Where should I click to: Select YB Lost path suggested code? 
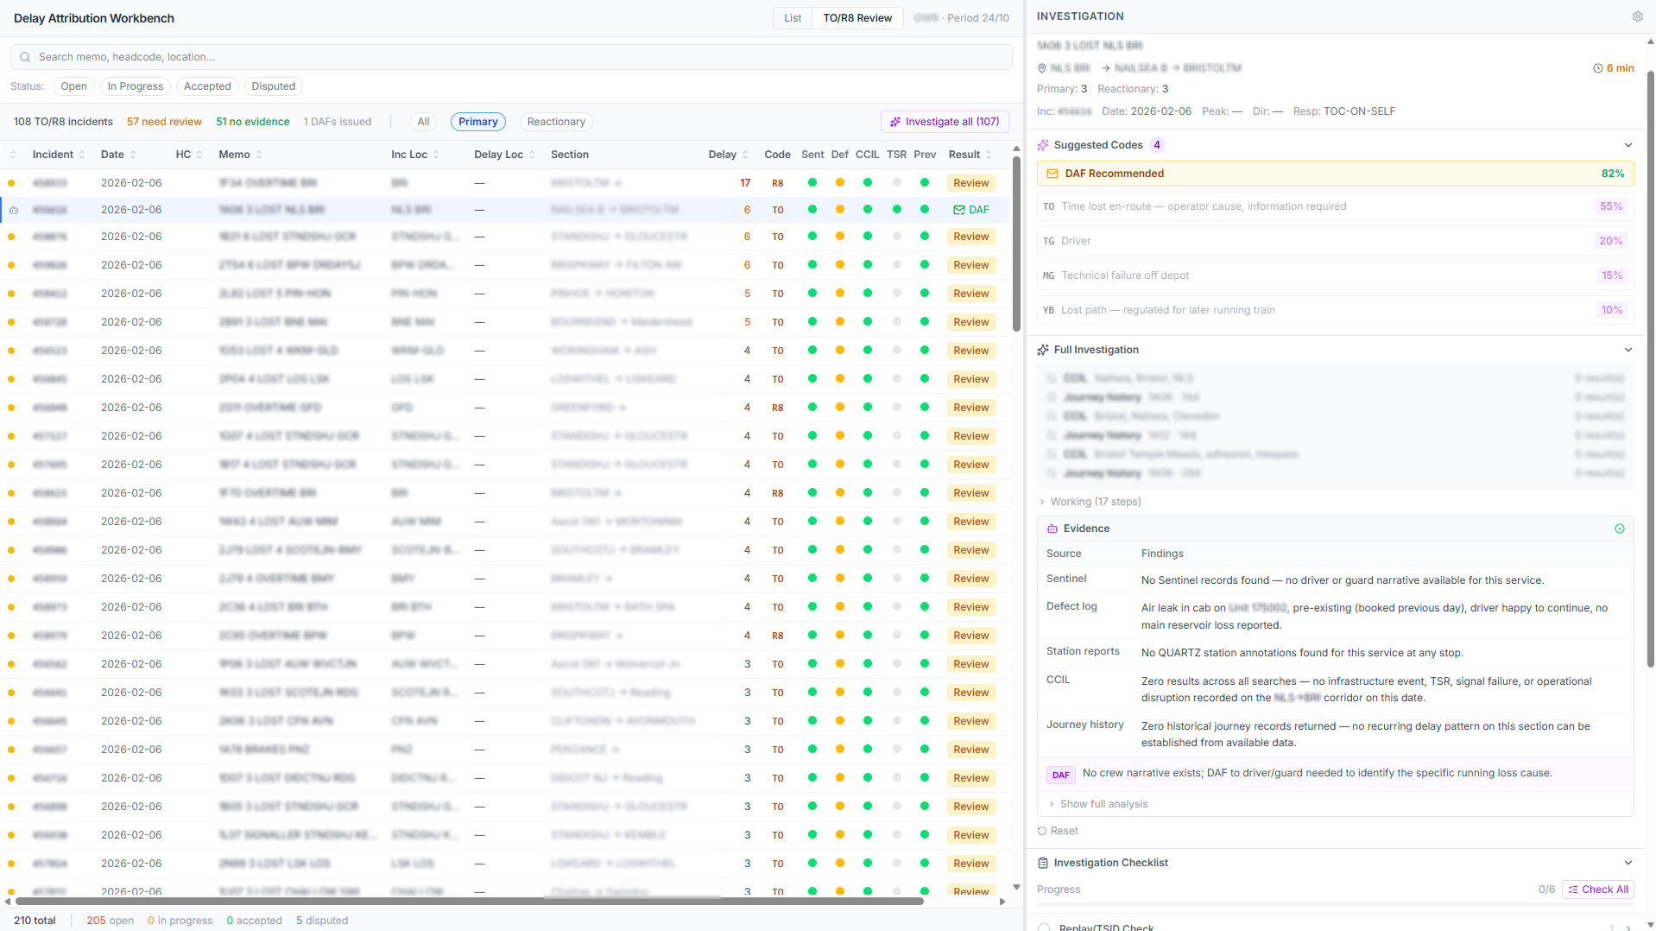click(x=1335, y=310)
